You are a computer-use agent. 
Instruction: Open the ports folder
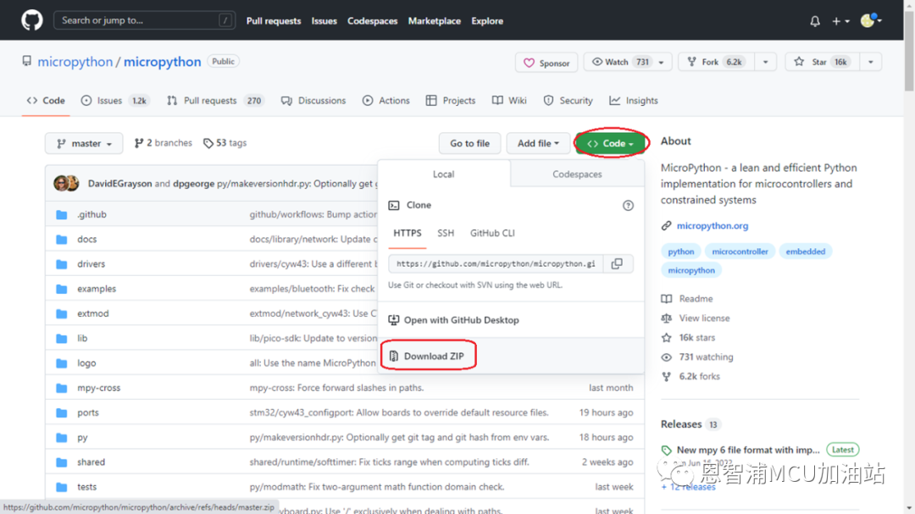[88, 412]
